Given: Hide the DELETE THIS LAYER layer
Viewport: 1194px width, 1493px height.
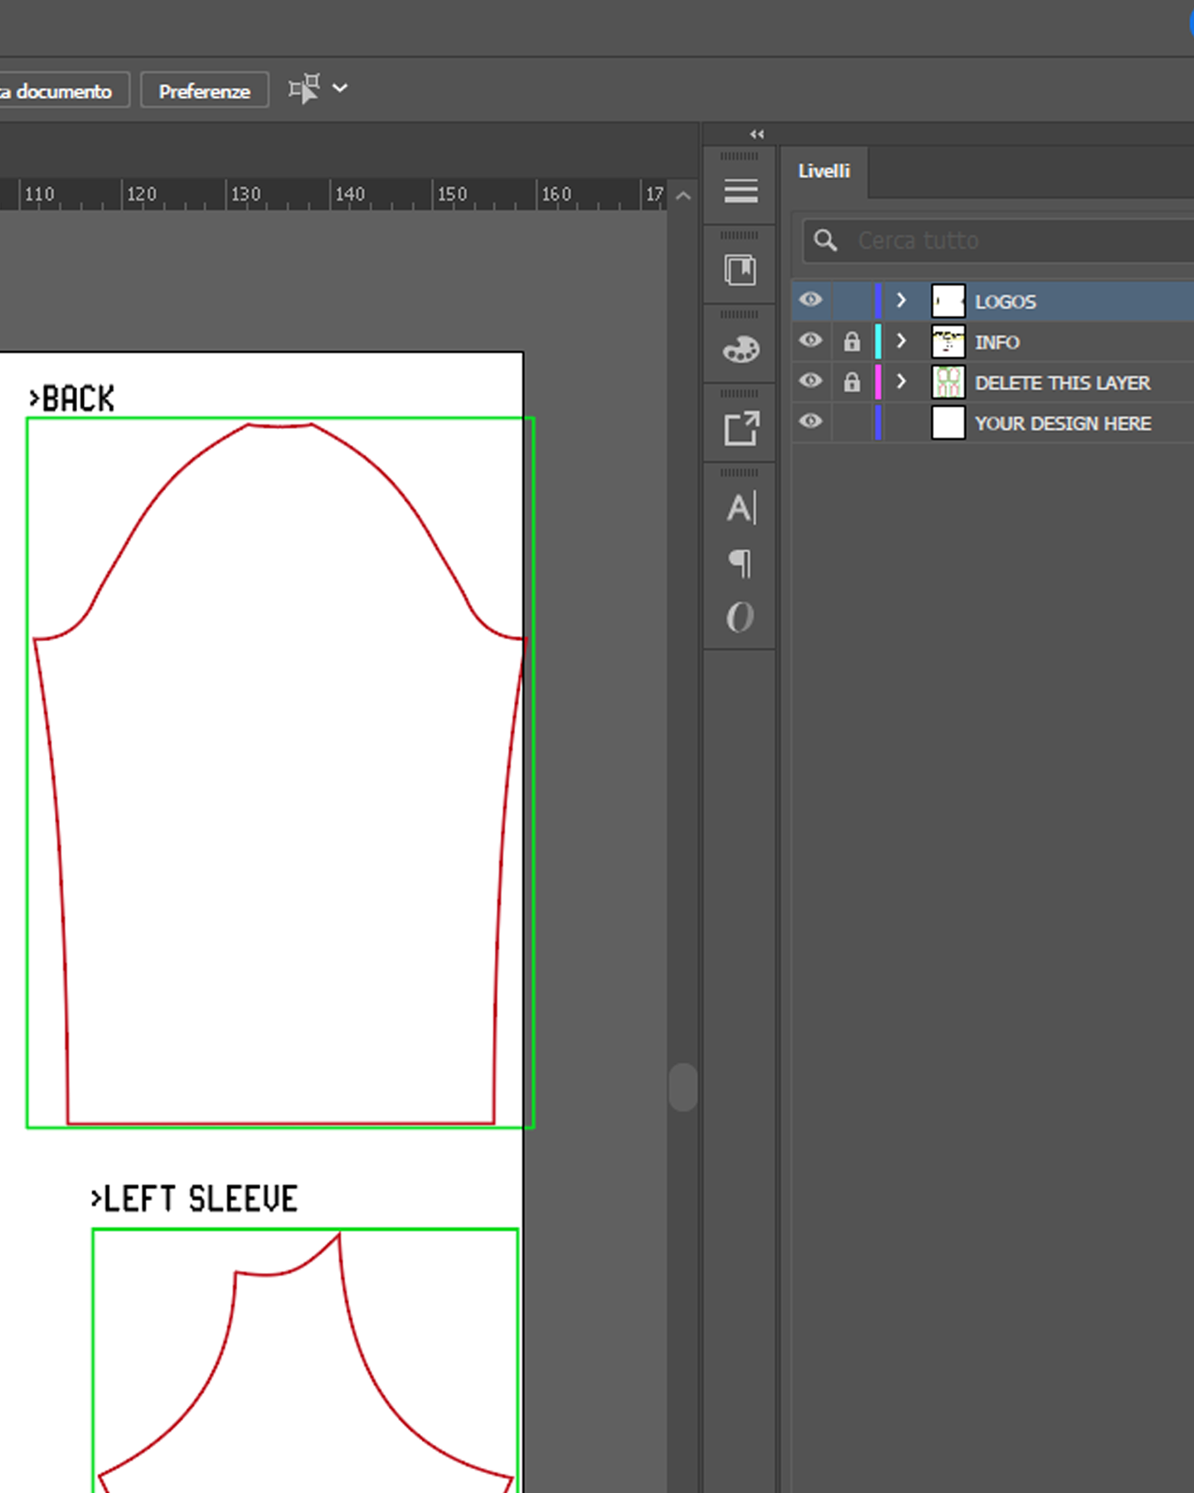Looking at the screenshot, I should pos(811,381).
